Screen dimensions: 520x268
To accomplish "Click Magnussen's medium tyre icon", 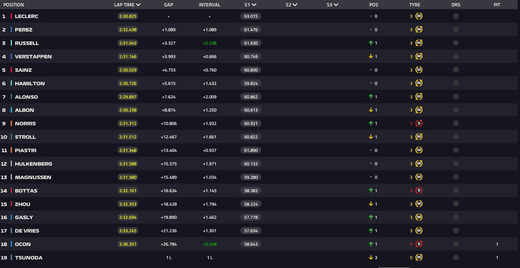I will pos(419,177).
